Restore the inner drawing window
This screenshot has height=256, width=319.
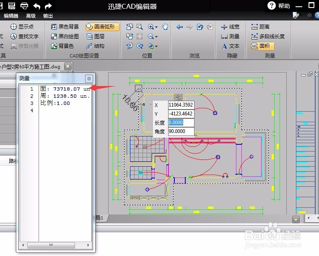(x=310, y=74)
